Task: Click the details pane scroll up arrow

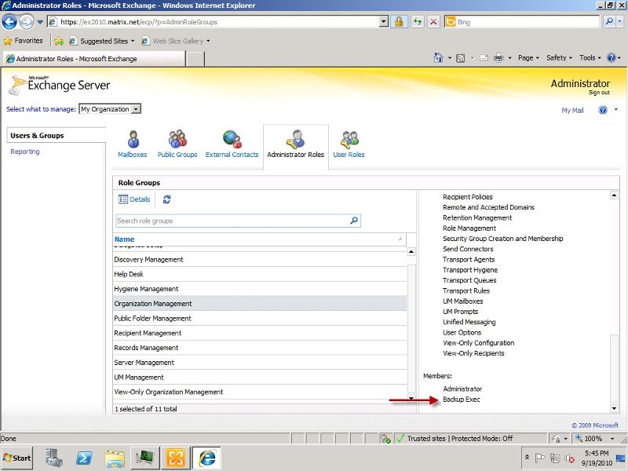Action: pos(614,195)
